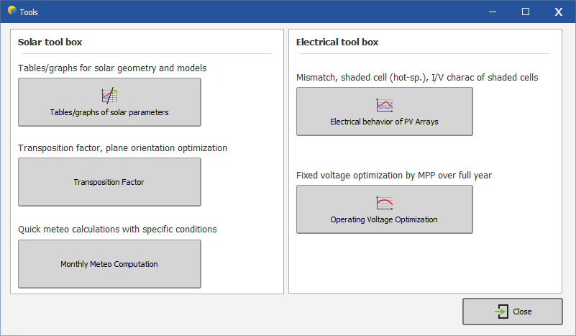The image size is (576, 336).
Task: Click the 'Electrical tool box' heading
Action: click(x=337, y=42)
